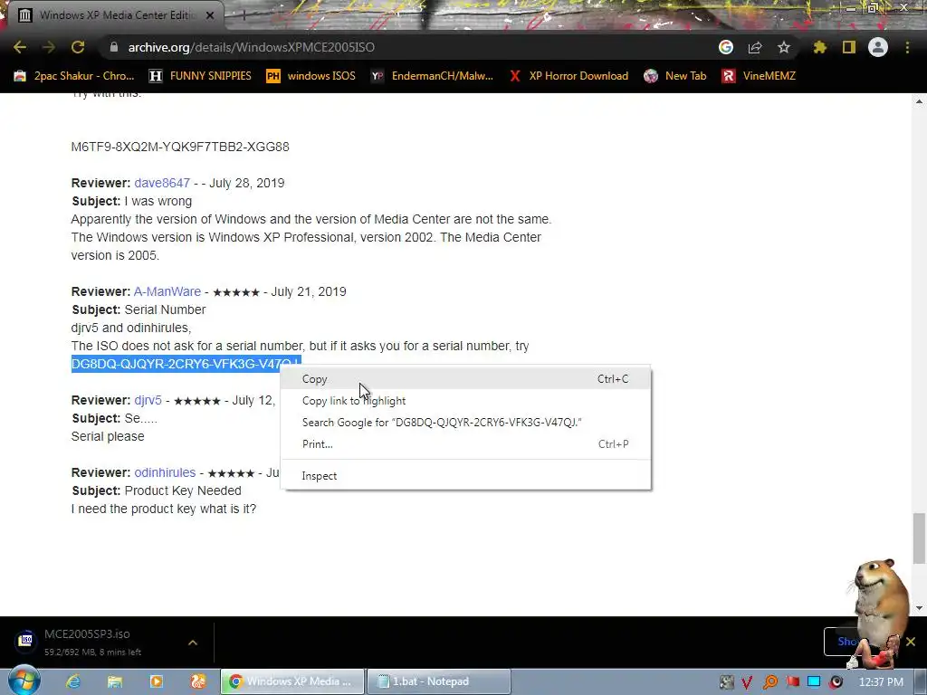Click the 'Serial please' review text

point(108,437)
